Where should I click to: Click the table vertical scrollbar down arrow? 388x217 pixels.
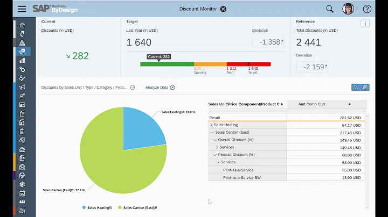click(x=367, y=208)
